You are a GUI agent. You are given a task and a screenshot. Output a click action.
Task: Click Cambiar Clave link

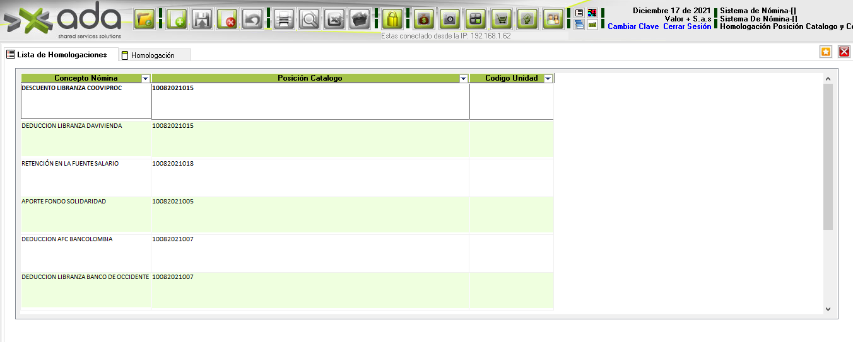633,26
